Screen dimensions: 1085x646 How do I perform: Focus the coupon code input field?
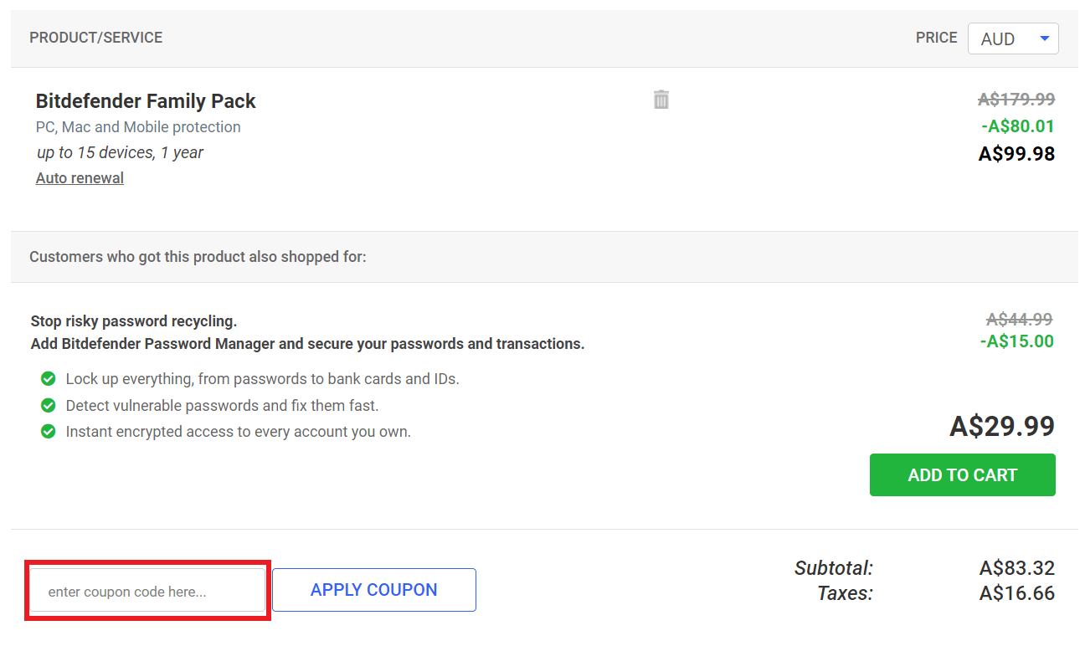click(x=147, y=591)
